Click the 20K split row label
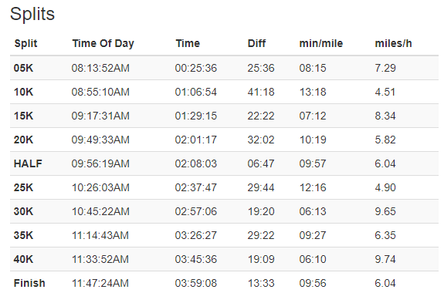The height and width of the screenshot is (303, 444). (x=23, y=140)
